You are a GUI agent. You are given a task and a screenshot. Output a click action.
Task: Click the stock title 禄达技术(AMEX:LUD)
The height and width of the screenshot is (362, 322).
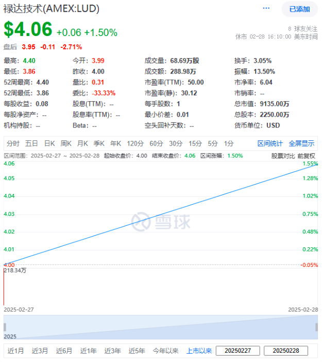point(52,9)
